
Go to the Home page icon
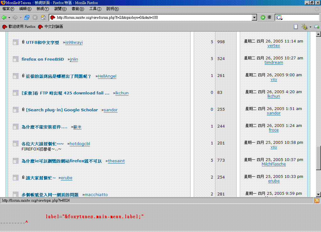[43, 18]
